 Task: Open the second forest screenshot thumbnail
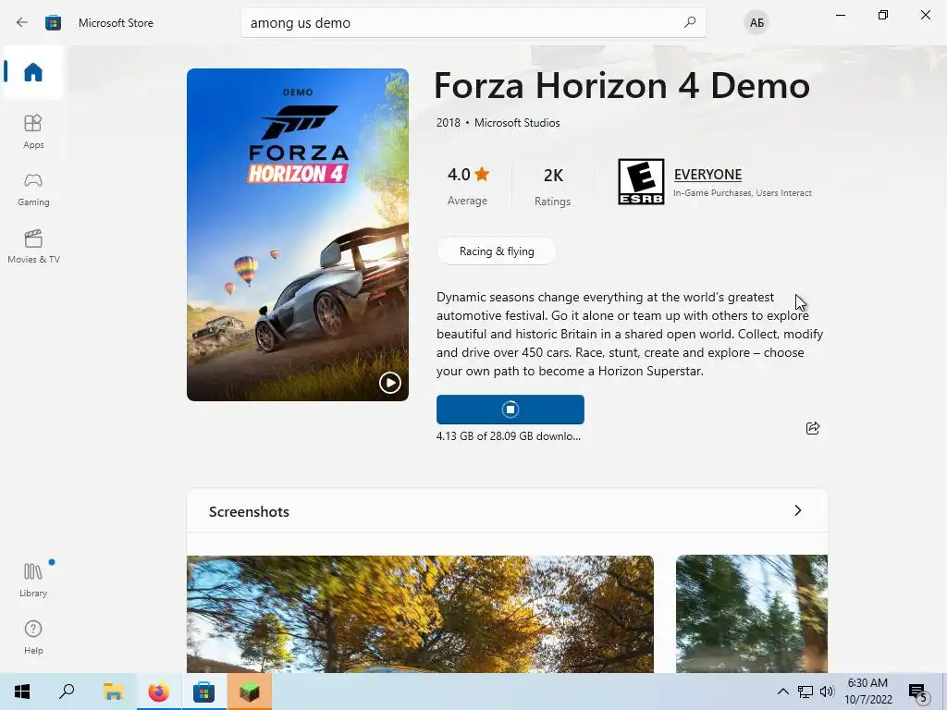point(751,614)
